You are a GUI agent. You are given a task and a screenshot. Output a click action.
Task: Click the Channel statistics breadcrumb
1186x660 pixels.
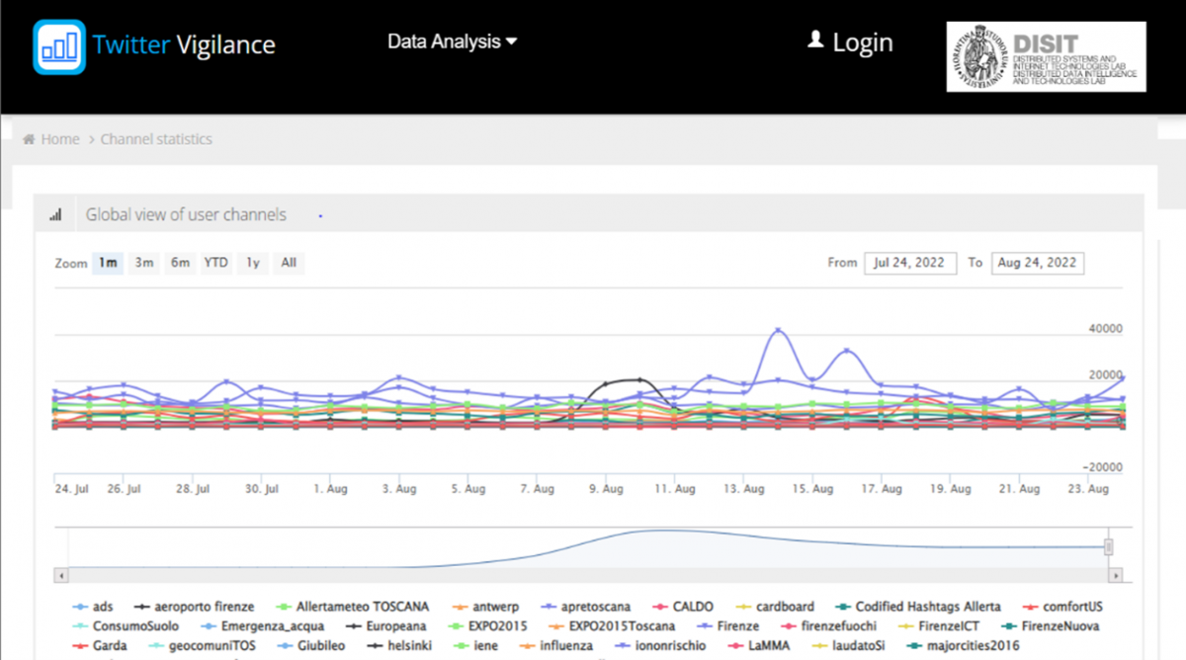pos(156,139)
